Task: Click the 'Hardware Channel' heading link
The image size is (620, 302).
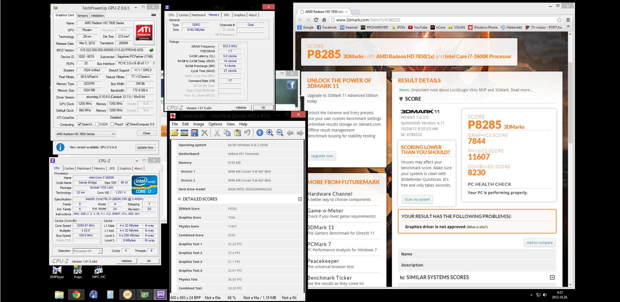Action: (x=330, y=194)
